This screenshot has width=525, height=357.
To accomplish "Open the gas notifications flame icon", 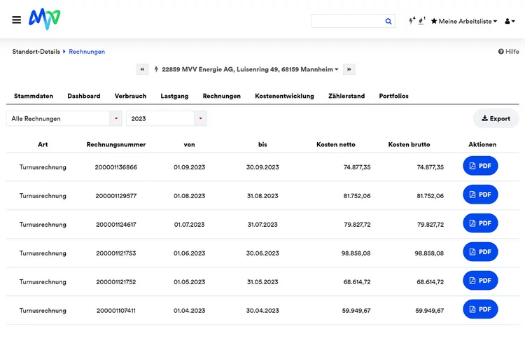I will tap(421, 21).
